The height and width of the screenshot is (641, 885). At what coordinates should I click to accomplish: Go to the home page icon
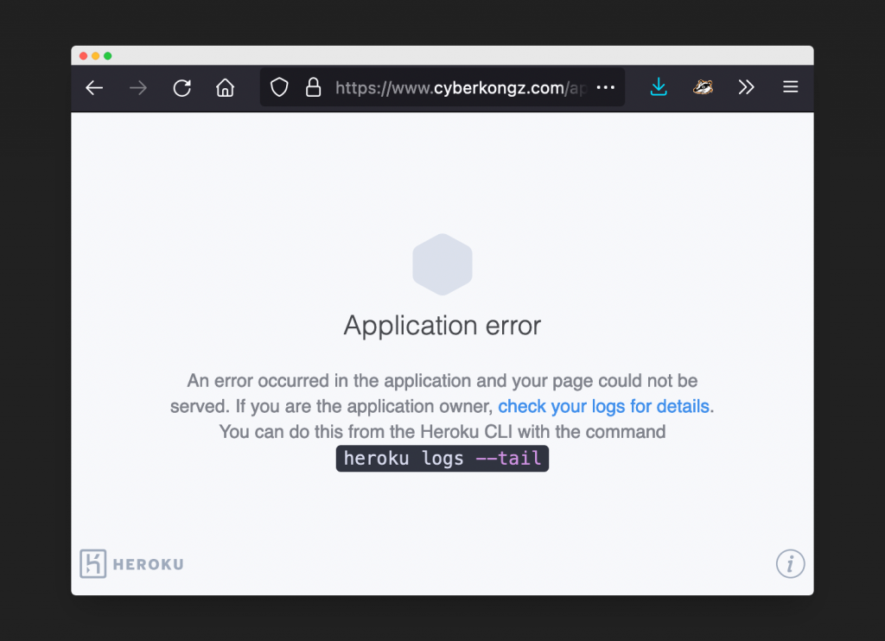pos(226,87)
